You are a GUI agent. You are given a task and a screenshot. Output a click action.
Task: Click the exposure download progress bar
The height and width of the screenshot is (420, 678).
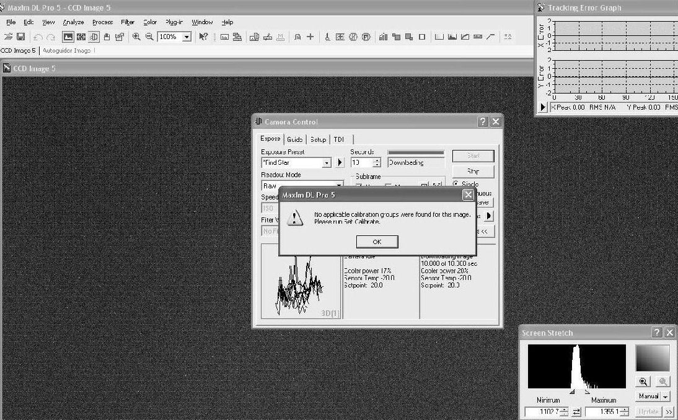coord(416,152)
